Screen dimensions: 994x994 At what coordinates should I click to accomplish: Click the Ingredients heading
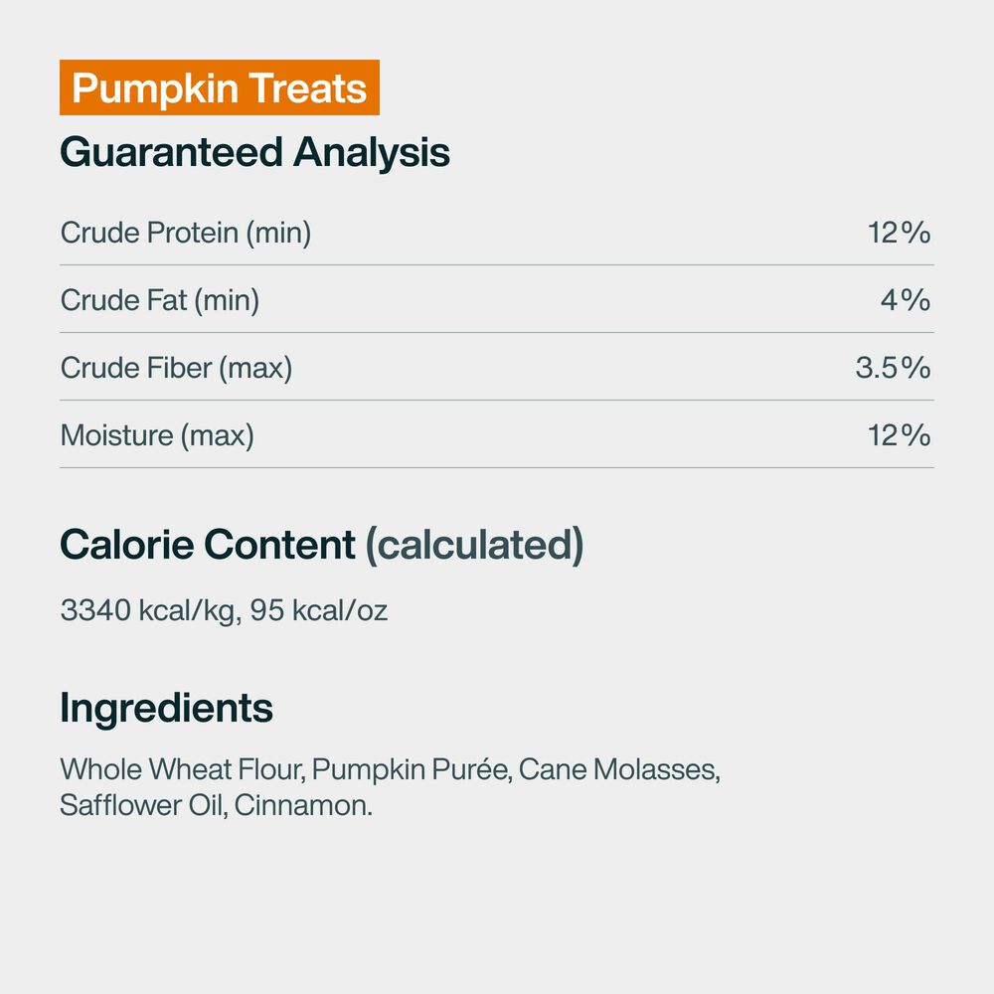click(166, 708)
